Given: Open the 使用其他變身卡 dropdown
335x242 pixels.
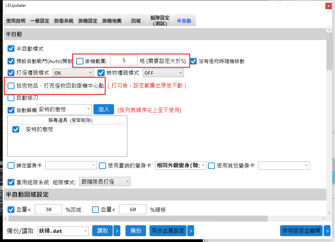Looking at the screenshot, I should 284,165.
